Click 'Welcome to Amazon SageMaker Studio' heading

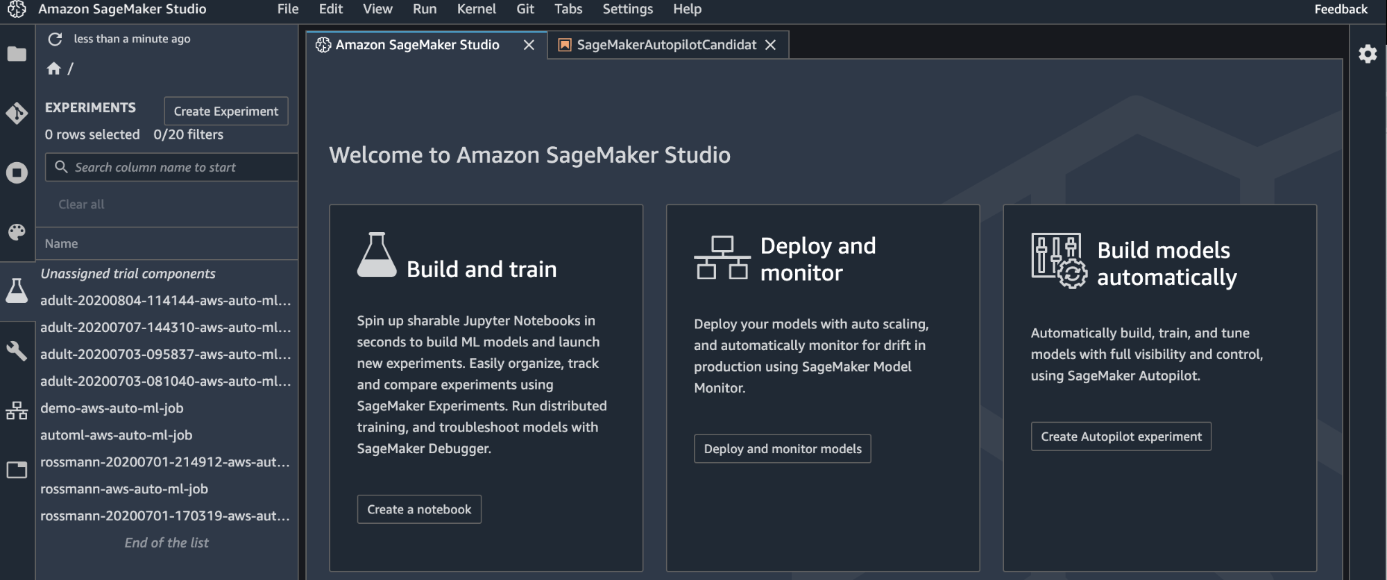coord(529,155)
